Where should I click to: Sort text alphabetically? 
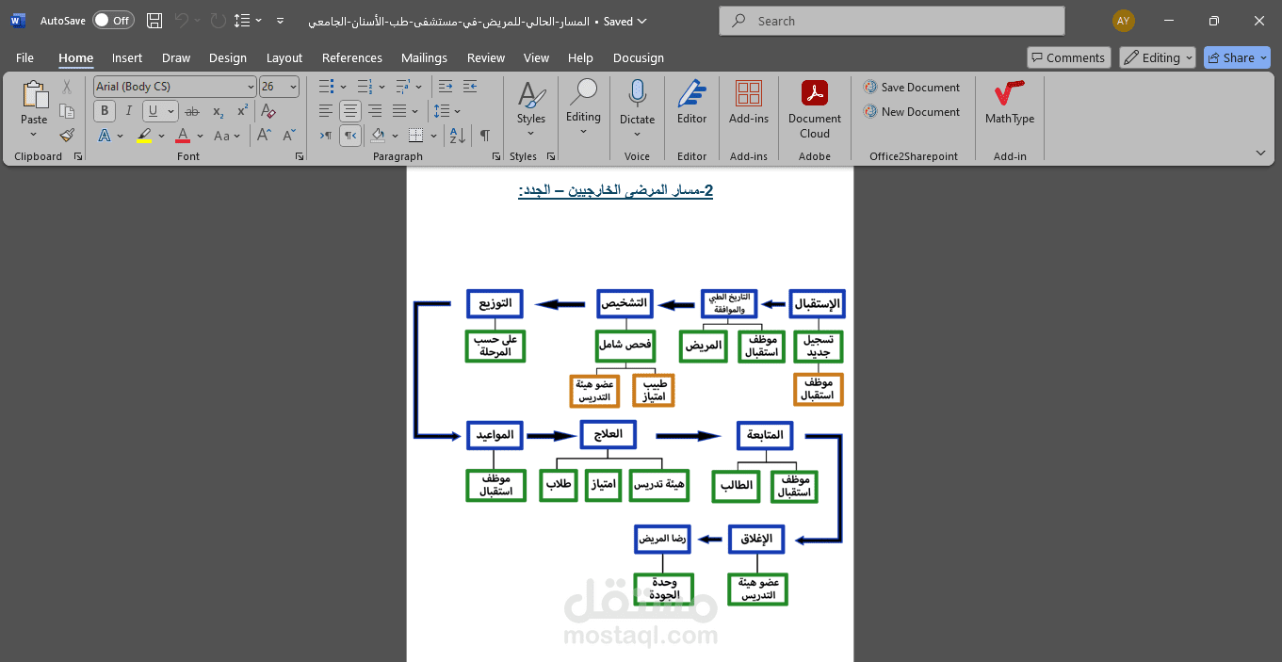(x=458, y=136)
